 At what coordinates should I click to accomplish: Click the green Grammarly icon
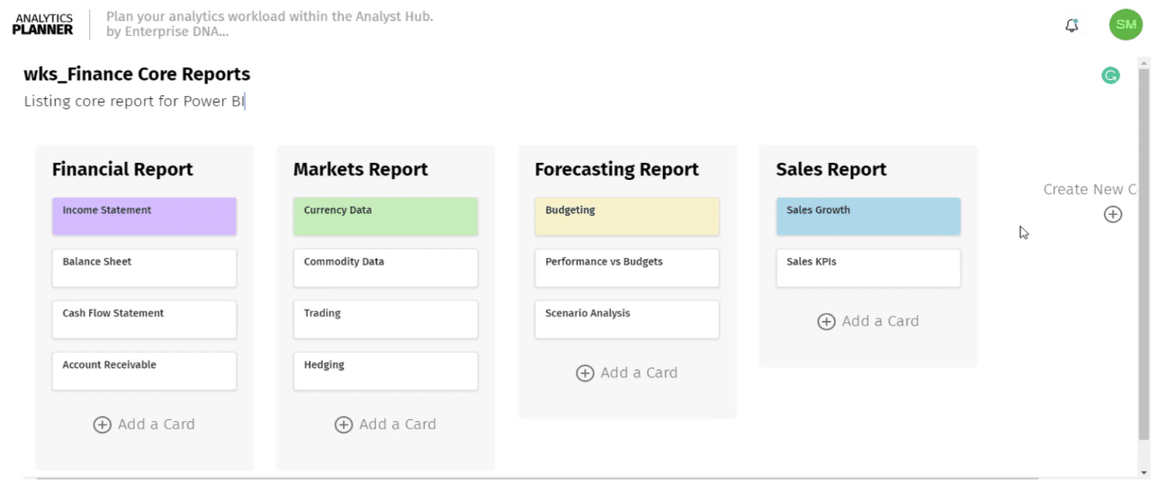1111,76
